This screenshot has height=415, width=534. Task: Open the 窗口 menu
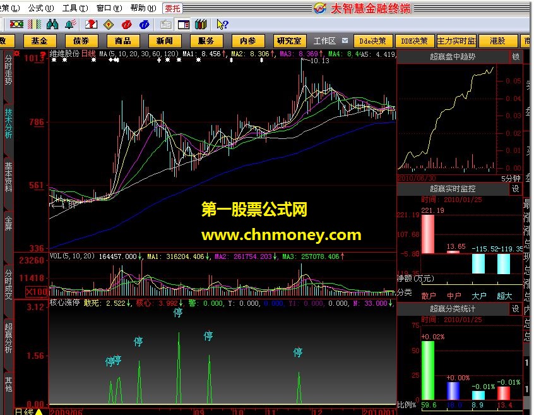tap(109, 8)
